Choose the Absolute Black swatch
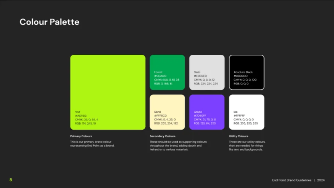Viewport: 334px width, 188px height. (247, 72)
